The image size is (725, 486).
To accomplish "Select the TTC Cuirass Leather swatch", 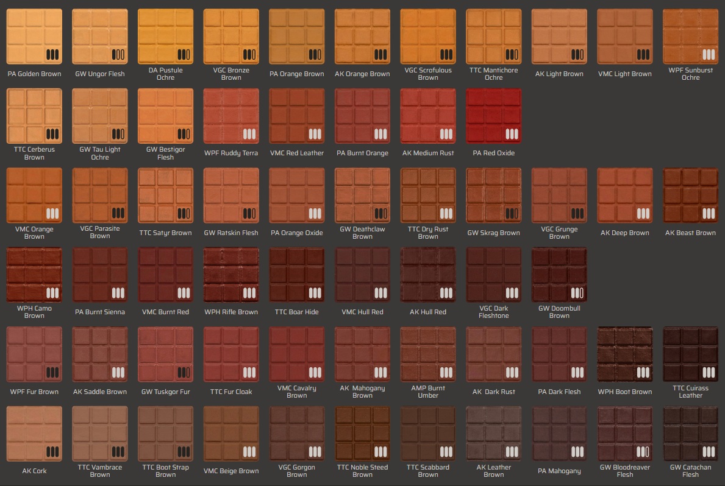I will click(x=690, y=354).
